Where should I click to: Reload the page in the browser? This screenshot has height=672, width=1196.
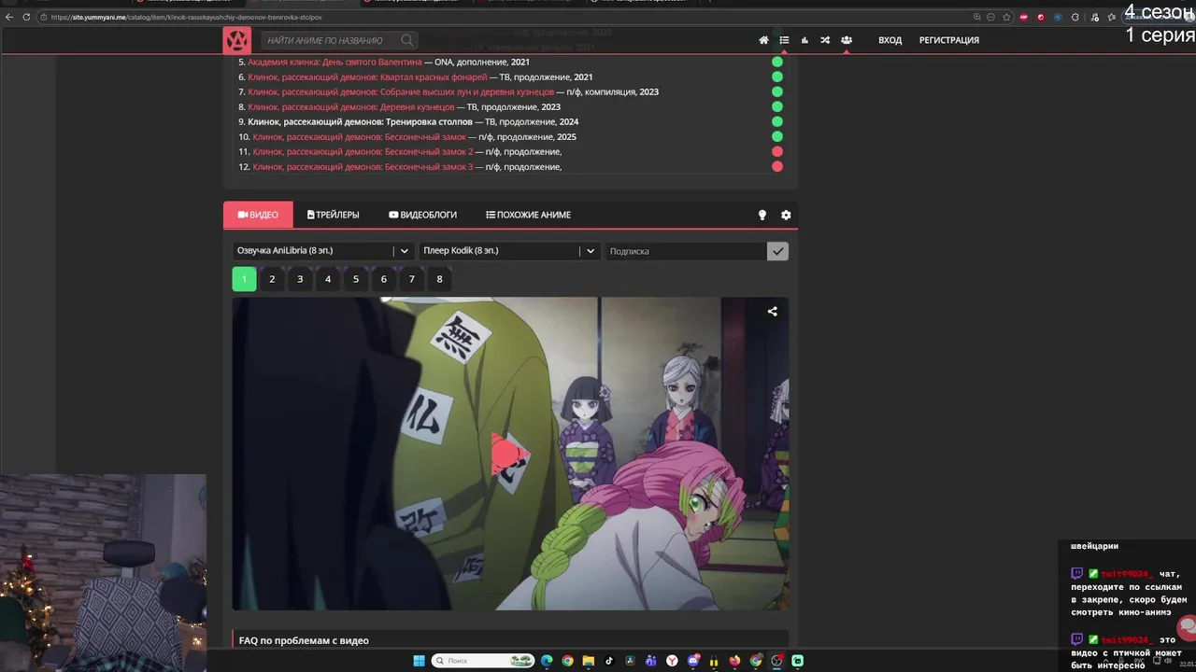[26, 17]
